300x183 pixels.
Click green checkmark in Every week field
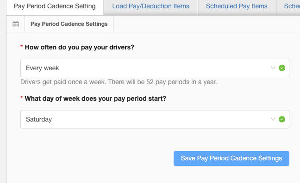pos(282,68)
